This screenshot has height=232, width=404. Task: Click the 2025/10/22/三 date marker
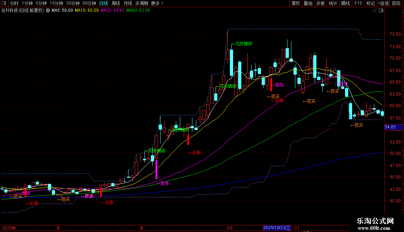point(277,228)
